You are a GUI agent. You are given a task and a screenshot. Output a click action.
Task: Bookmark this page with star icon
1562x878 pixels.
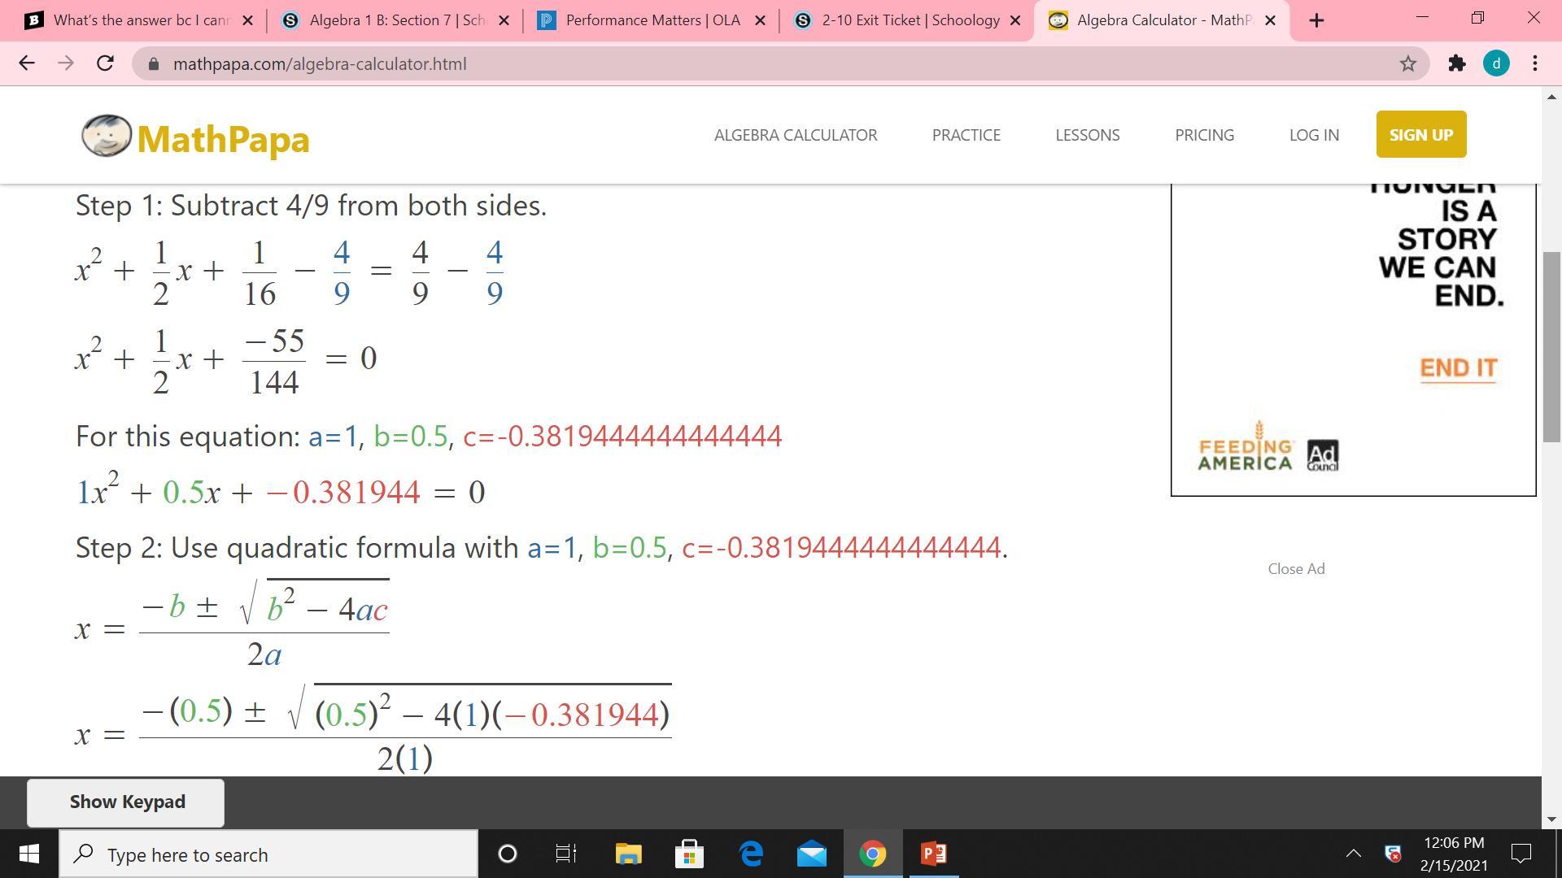coord(1408,63)
